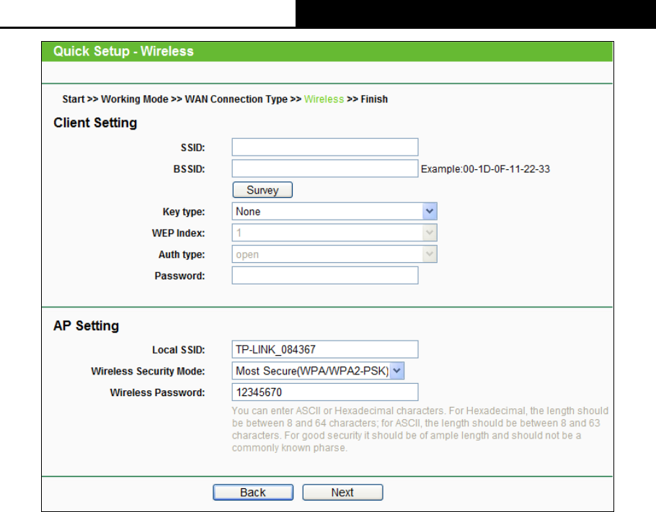
Task: Click the Working Mode breadcrumb text
Action: (135, 99)
